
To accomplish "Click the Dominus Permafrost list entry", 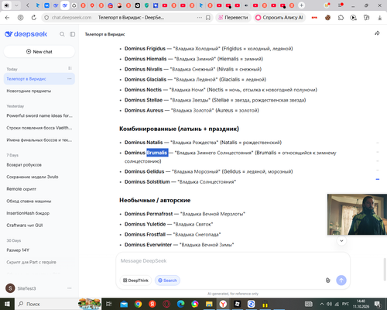I will pos(185,214).
